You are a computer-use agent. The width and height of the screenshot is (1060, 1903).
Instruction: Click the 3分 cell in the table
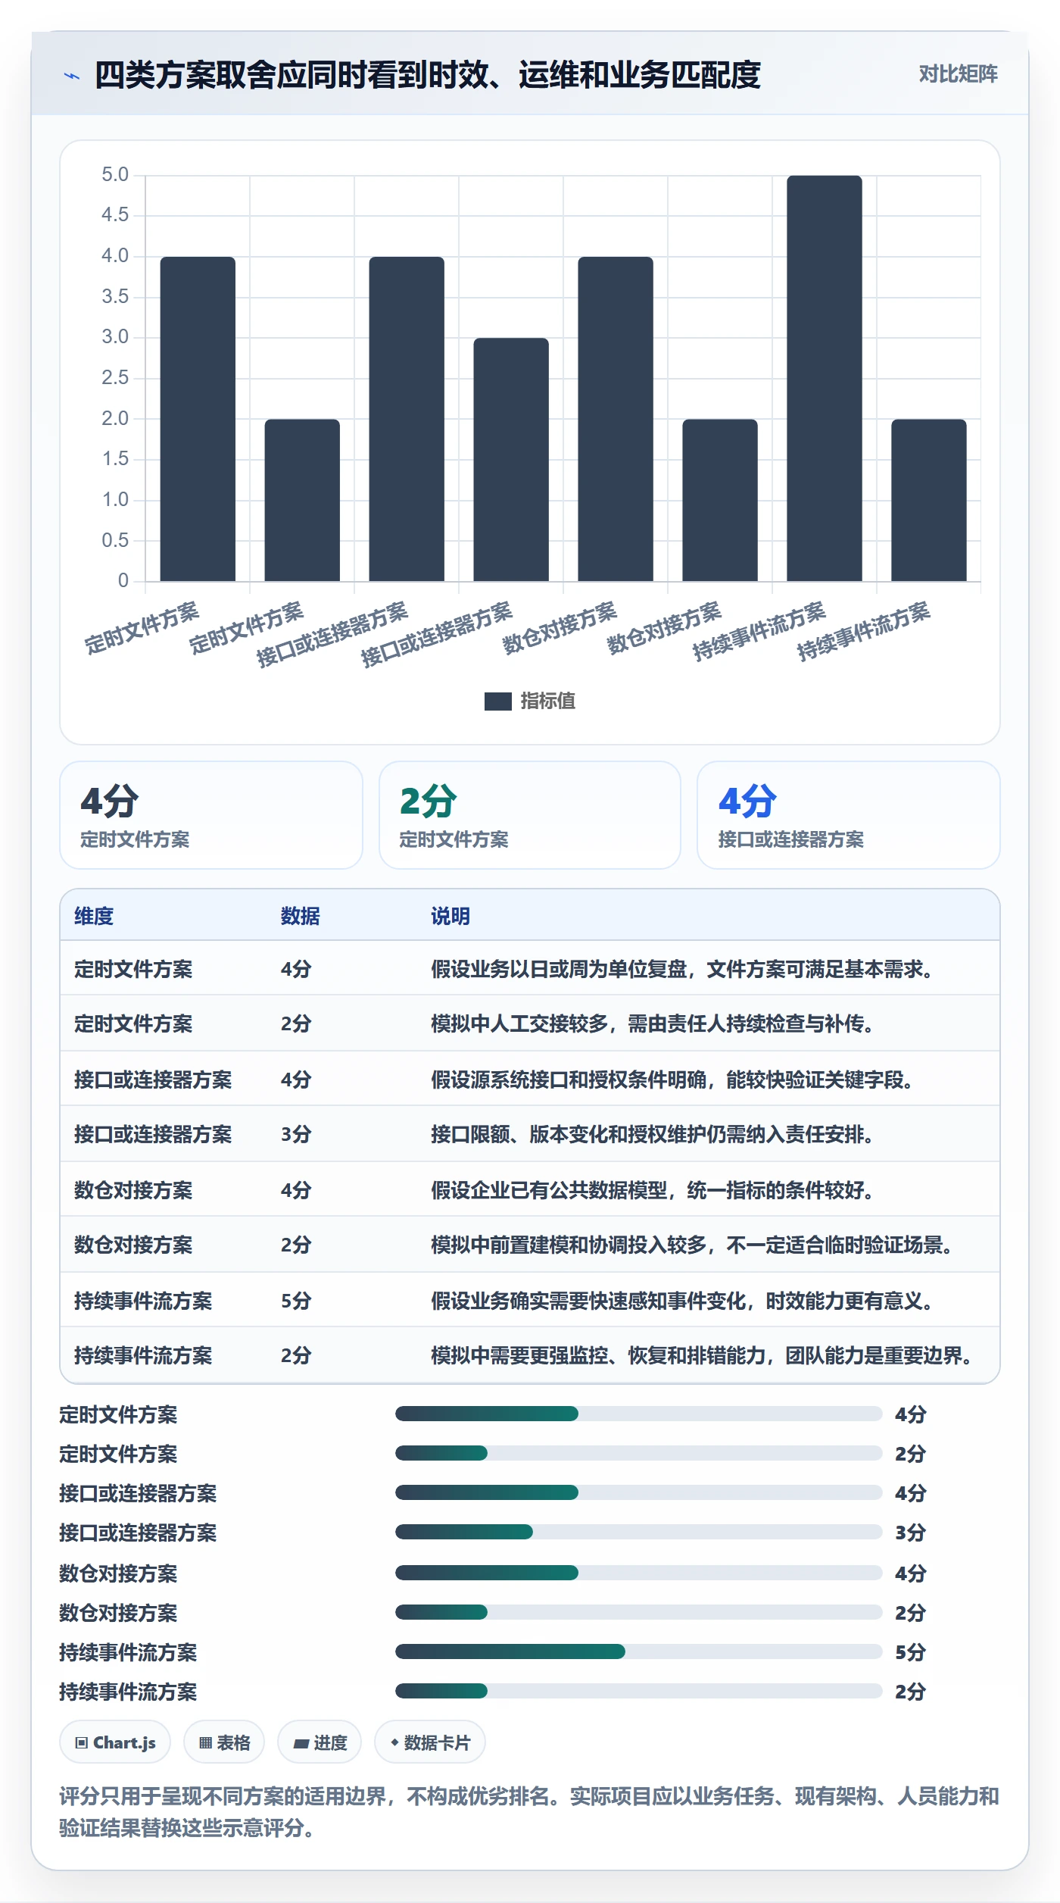coord(296,1134)
